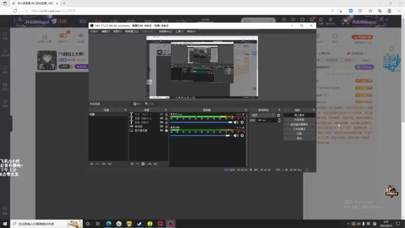Toggle visibility of 文本 (GDI+) 2 source
This screenshot has height=228, width=405.
coord(161,119)
